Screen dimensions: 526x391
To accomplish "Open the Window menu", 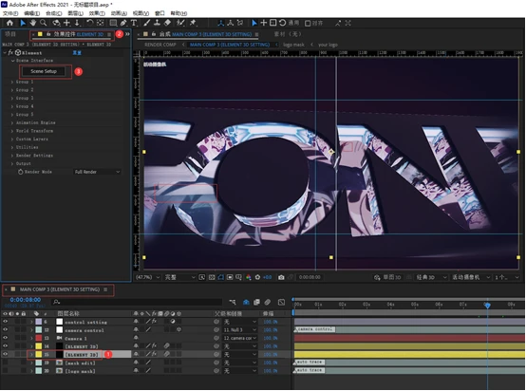I will click(x=160, y=13).
